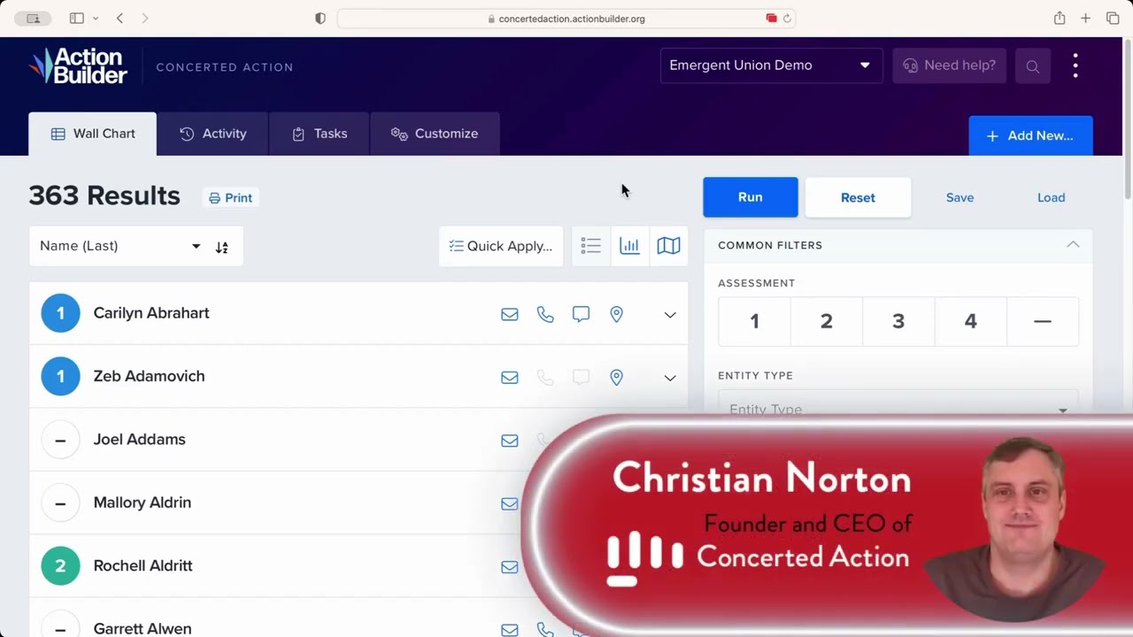Click the Need help? button

949,65
